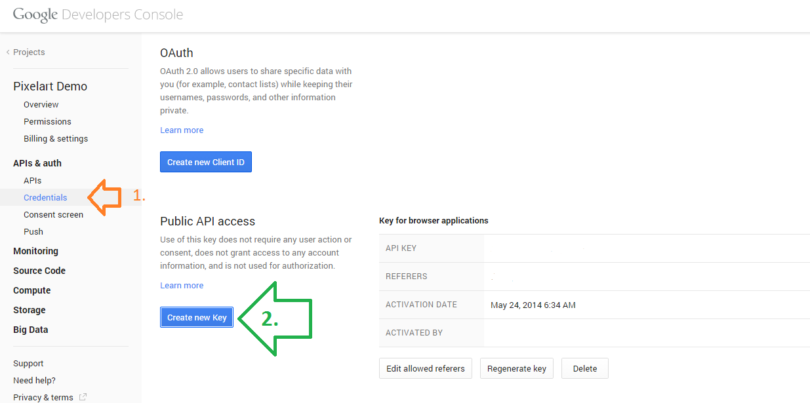Open the APIs sidebar item

33,180
